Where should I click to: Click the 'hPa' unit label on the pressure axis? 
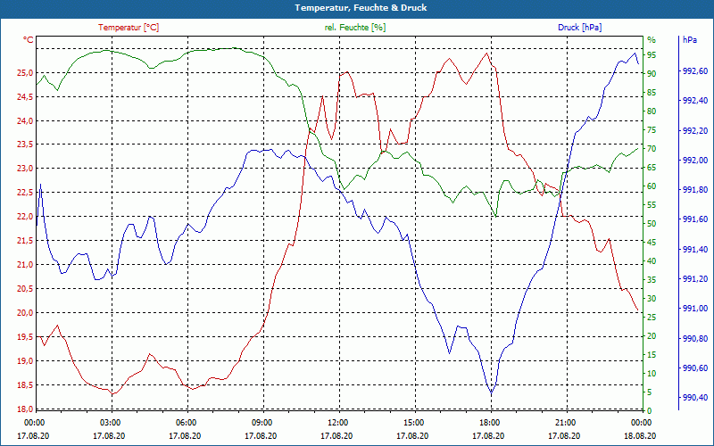pyautogui.click(x=689, y=40)
